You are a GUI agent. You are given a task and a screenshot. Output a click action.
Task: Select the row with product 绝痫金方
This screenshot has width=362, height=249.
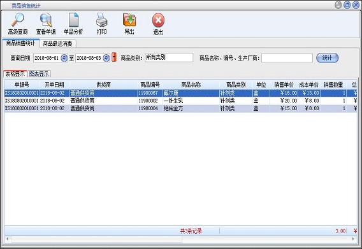pos(180,108)
